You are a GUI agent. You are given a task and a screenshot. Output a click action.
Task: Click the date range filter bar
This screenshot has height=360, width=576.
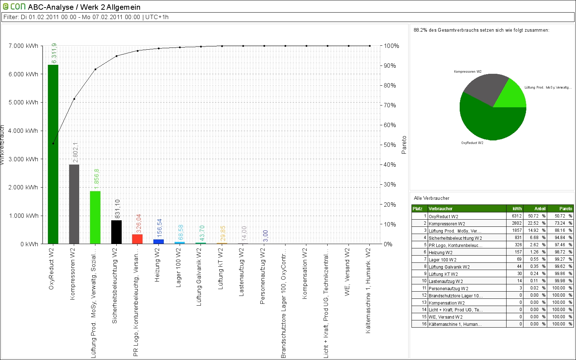point(288,17)
